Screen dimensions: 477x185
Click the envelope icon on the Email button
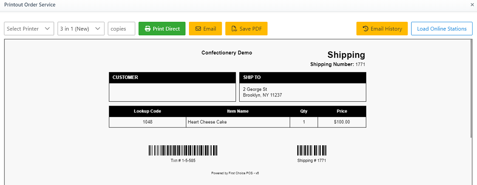[x=198, y=29]
